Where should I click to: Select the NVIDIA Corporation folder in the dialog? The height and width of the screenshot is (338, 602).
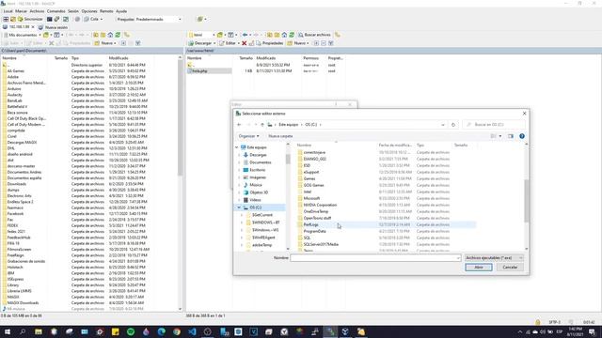(x=320, y=205)
